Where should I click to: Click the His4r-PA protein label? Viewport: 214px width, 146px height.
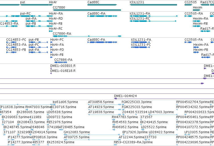click(57, 45)
